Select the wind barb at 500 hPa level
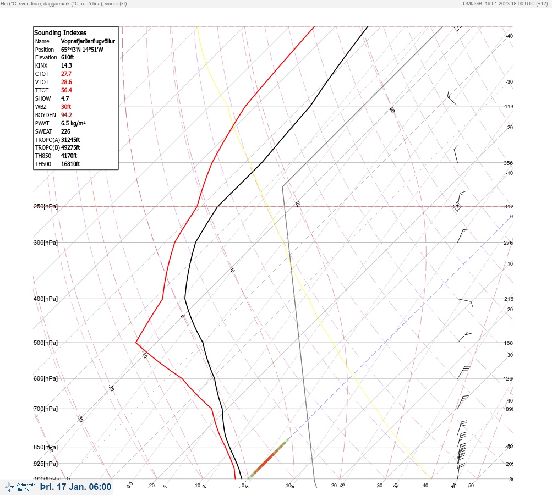Viewport: 552px width, 495px height. coord(464,338)
